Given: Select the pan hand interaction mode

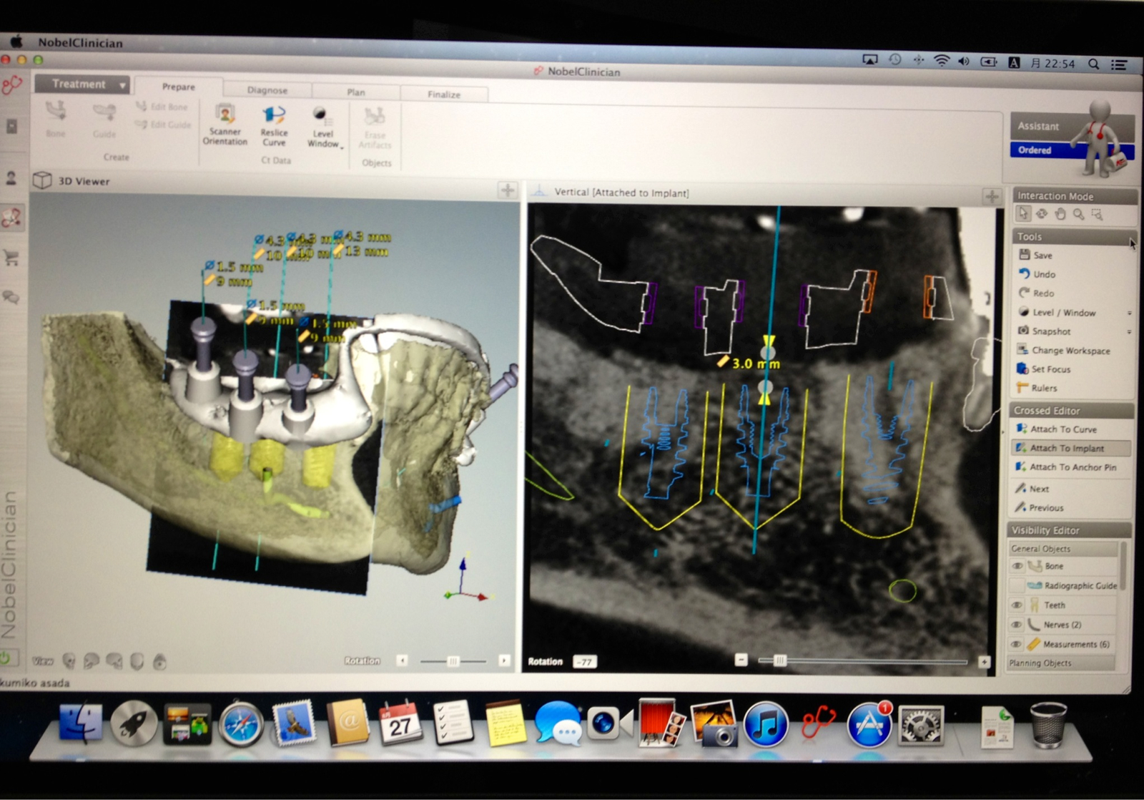Looking at the screenshot, I should tap(1060, 214).
